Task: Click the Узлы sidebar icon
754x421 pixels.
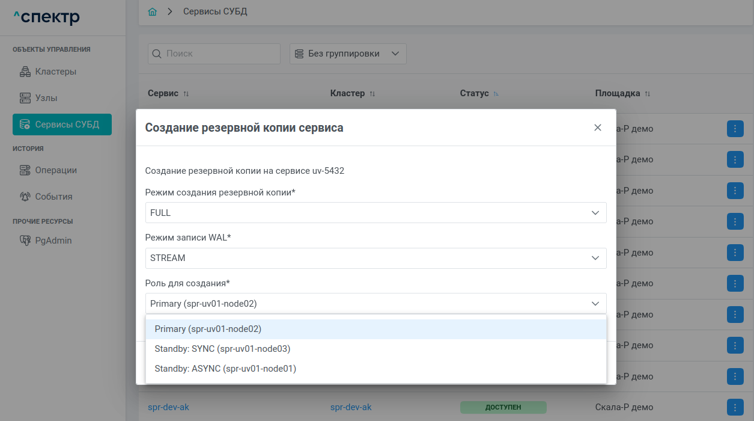Action: pos(25,98)
